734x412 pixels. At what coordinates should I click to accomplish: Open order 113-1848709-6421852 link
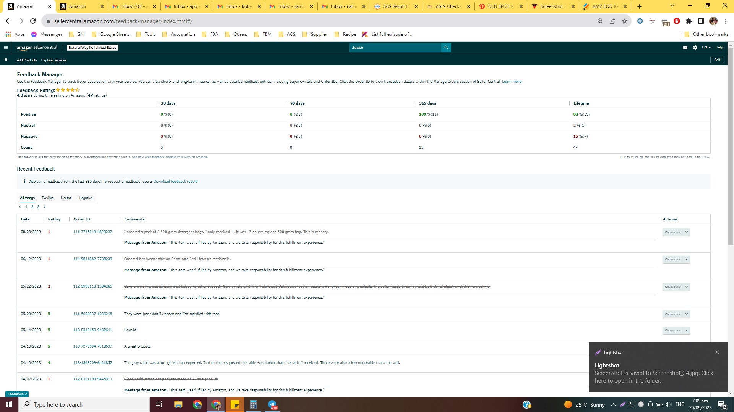click(93, 363)
